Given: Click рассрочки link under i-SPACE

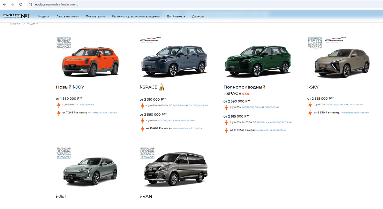Looking at the screenshot, I should [x=188, y=120].
